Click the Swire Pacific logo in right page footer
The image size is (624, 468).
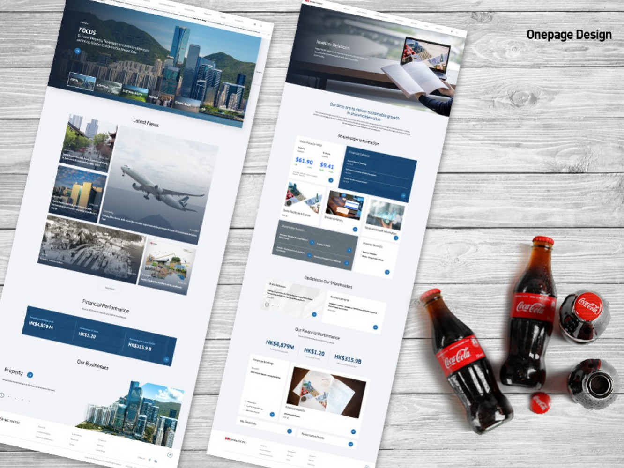(236, 440)
